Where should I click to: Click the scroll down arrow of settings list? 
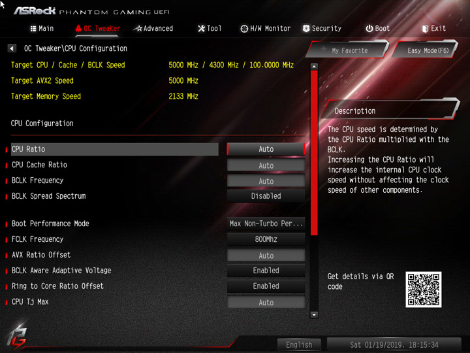pyautogui.click(x=314, y=315)
